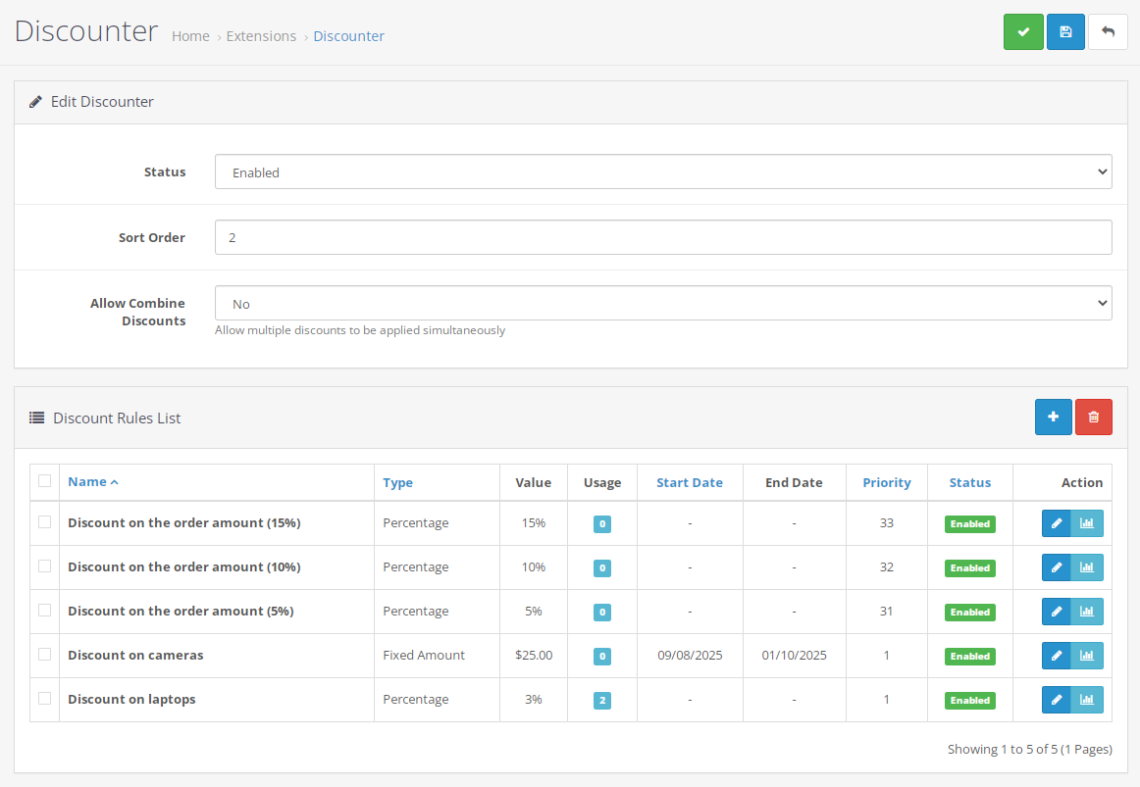Click the 'Discount Rules List' heading
The image size is (1140, 787).
click(117, 418)
